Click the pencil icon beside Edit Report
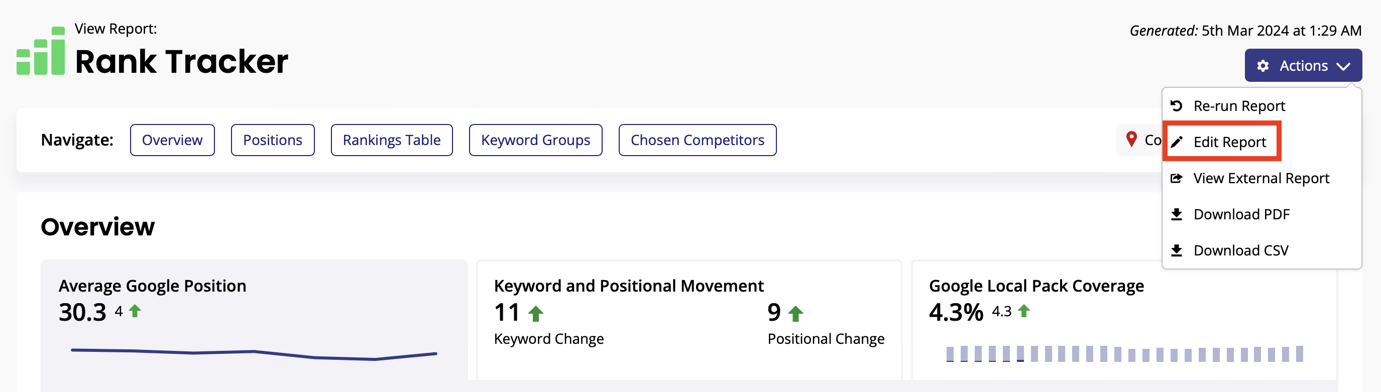 [x=1177, y=142]
